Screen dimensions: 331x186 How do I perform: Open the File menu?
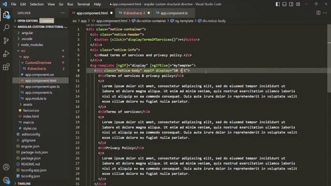point(13,4)
